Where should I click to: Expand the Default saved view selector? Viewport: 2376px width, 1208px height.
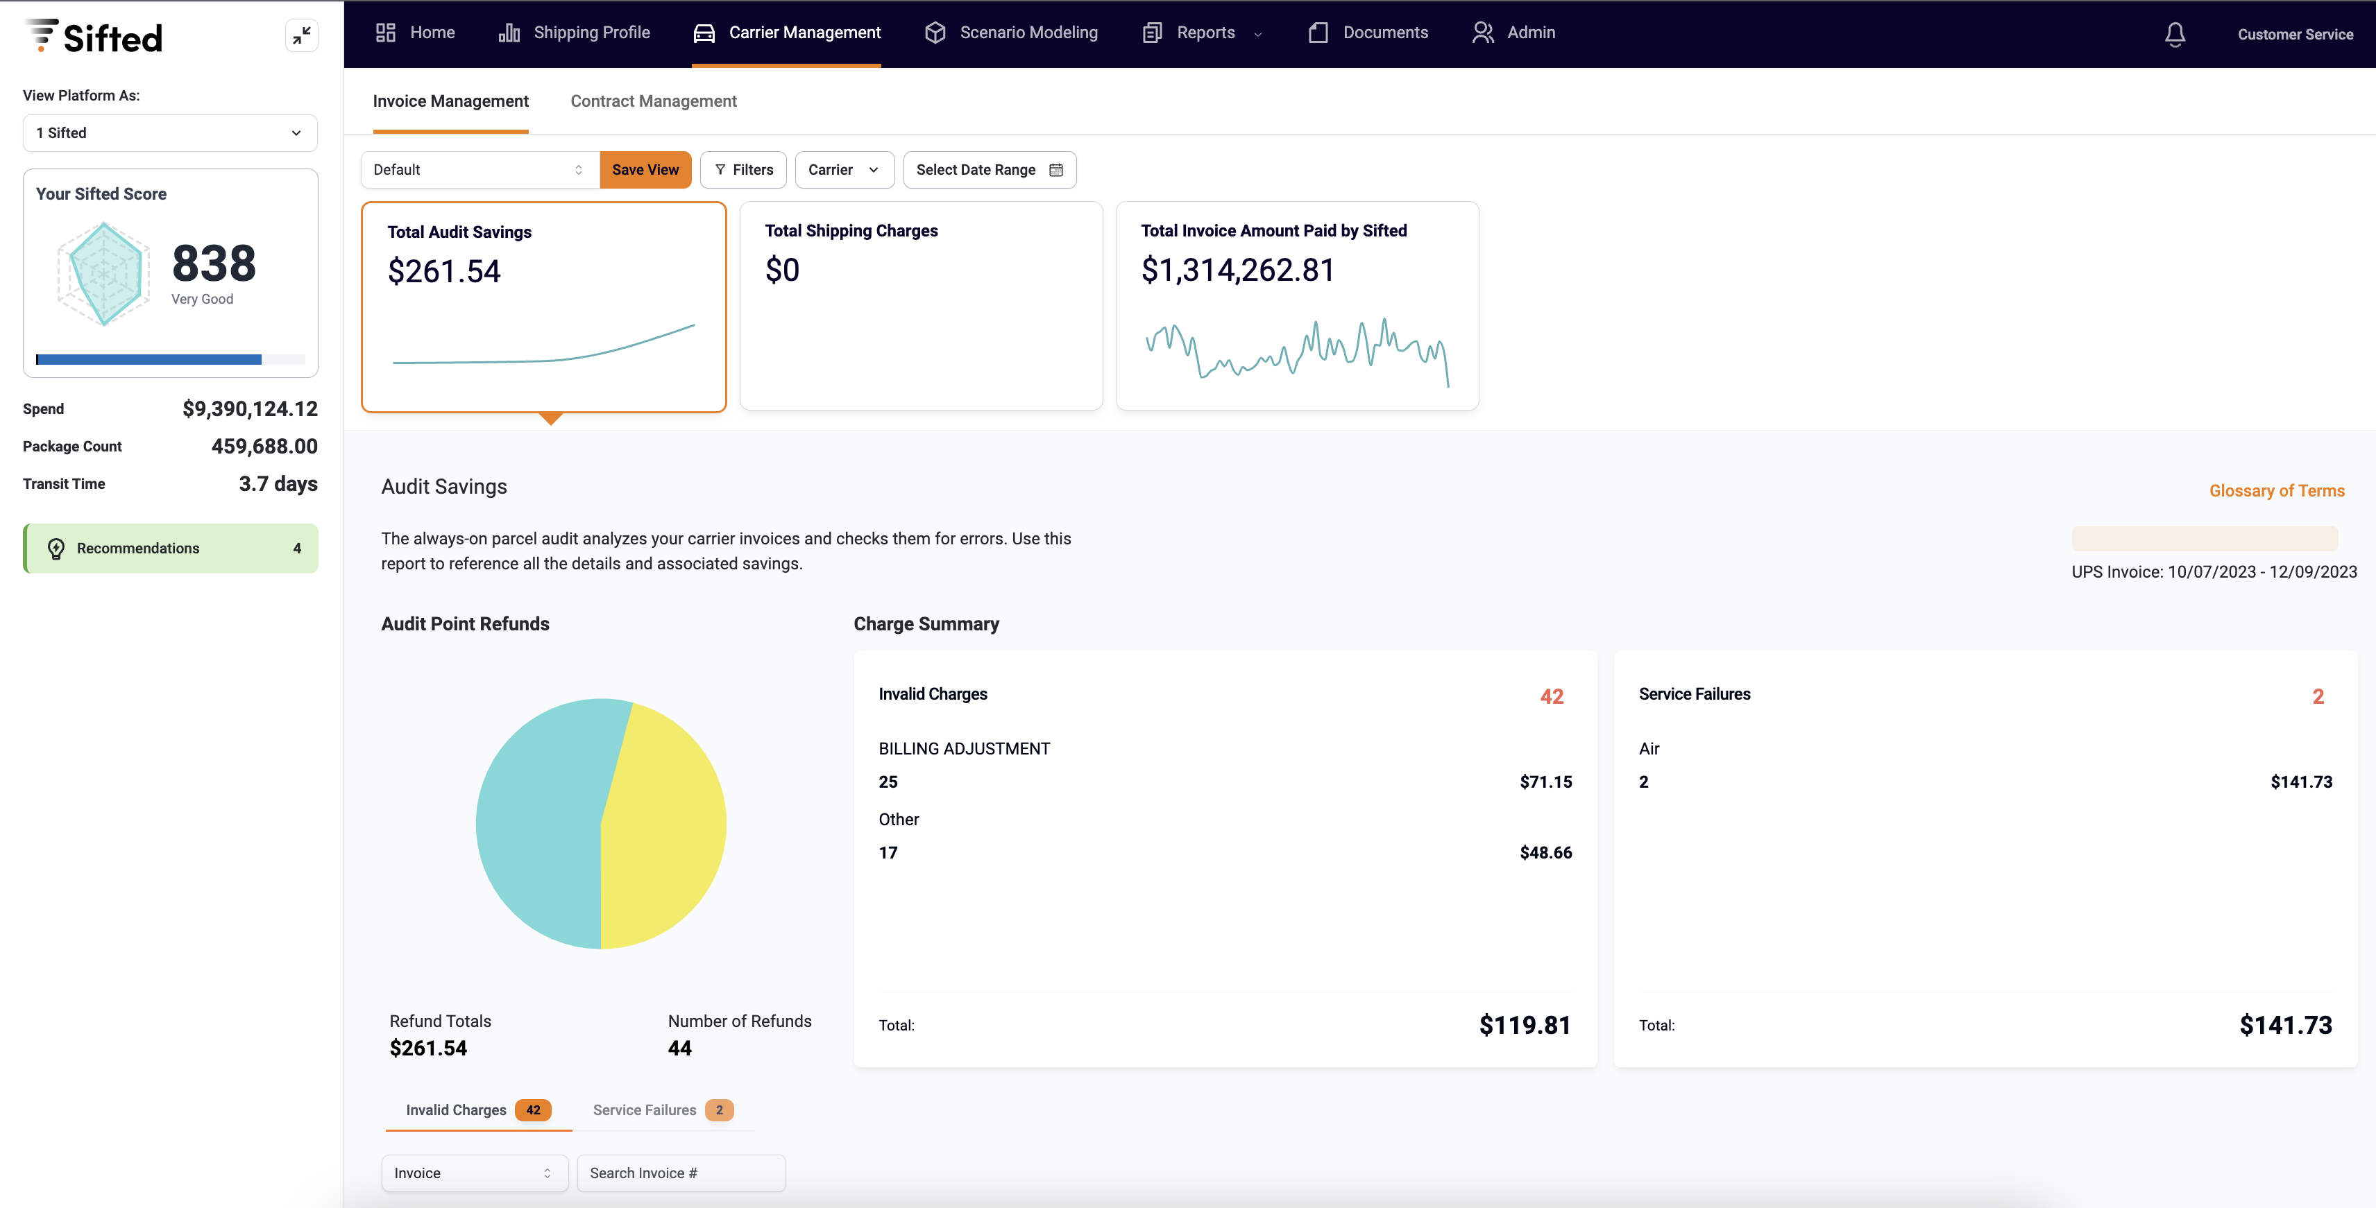pos(478,169)
